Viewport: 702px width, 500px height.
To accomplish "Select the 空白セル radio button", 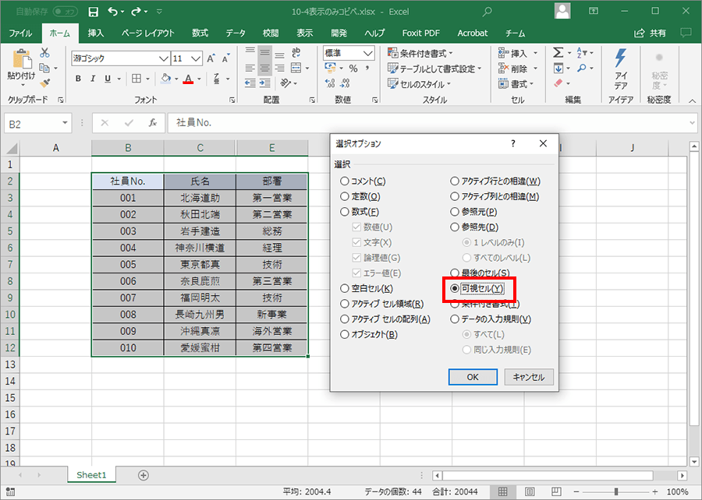I will [345, 288].
